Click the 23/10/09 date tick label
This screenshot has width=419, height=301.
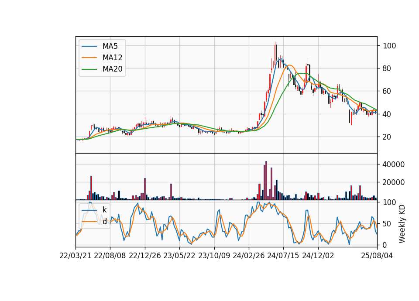[x=214, y=256]
